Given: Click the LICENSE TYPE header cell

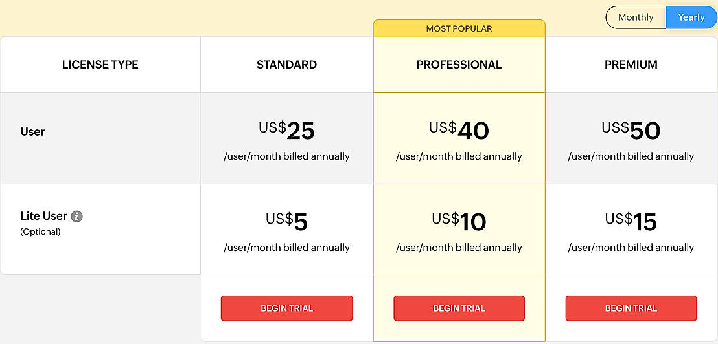Looking at the screenshot, I should 100,65.
